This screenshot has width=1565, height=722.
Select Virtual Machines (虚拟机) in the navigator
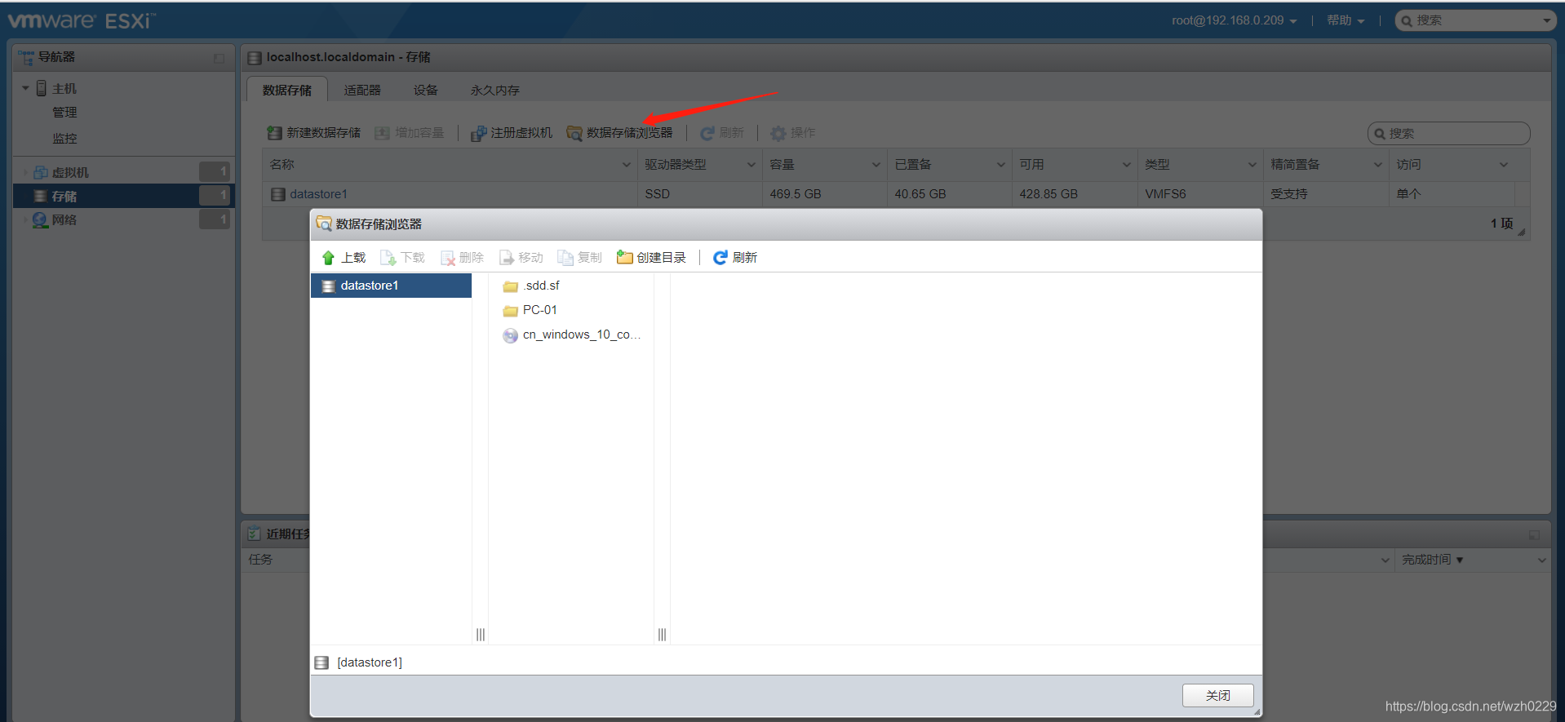[70, 172]
